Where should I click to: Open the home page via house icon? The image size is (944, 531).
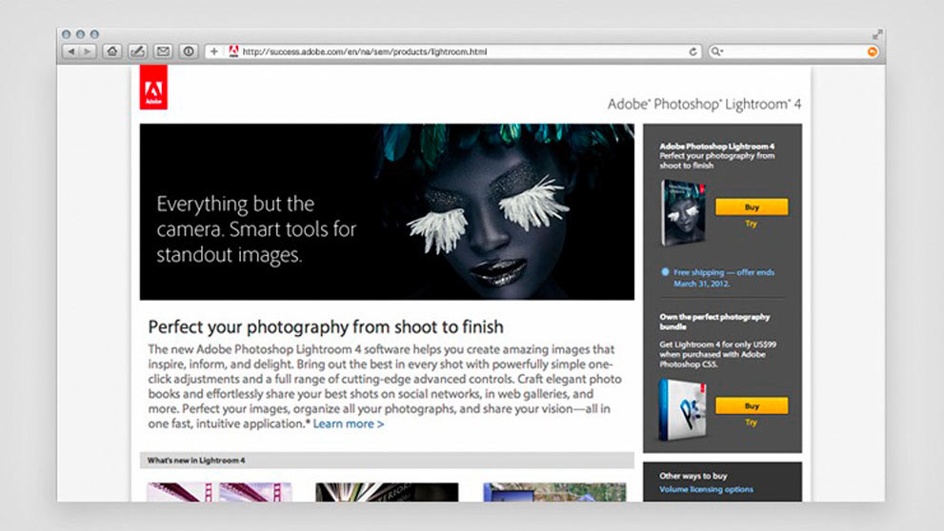click(x=112, y=51)
